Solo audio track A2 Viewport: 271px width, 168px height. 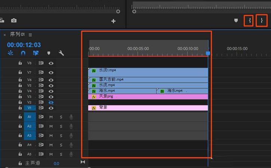click(61, 127)
